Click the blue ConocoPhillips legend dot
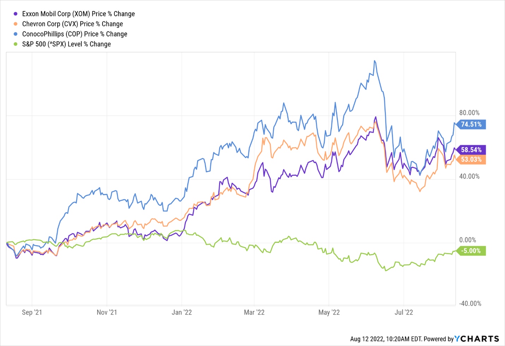This screenshot has width=505, height=346. (15, 34)
